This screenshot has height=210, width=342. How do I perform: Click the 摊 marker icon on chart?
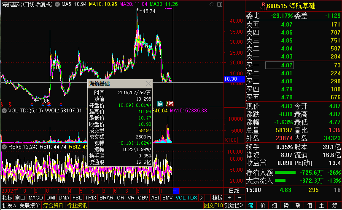point(170,104)
